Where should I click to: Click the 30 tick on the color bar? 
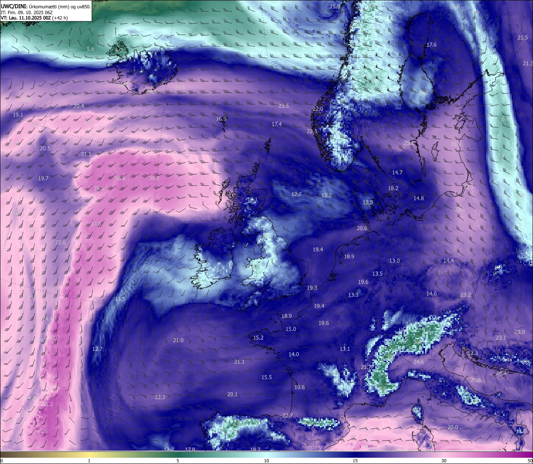444,461
